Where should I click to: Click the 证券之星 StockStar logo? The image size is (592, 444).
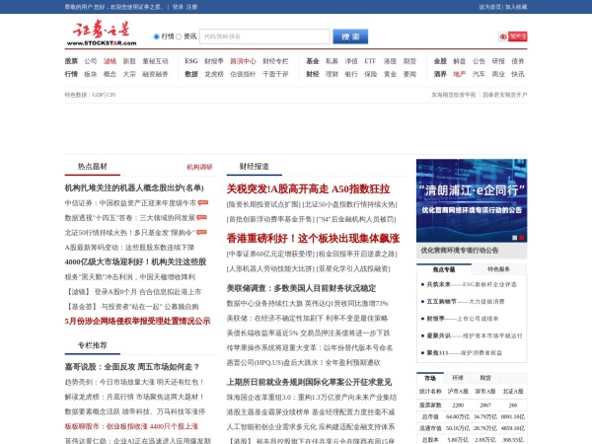point(102,34)
